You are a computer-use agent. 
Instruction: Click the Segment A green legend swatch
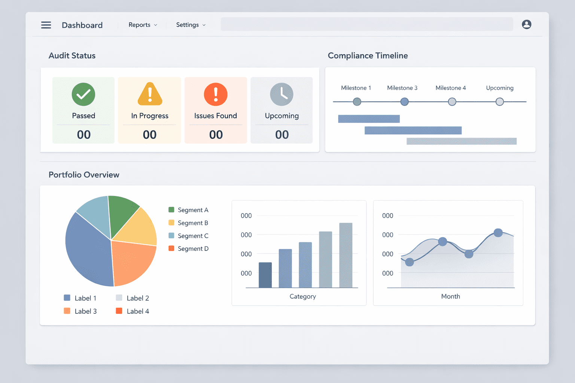171,210
